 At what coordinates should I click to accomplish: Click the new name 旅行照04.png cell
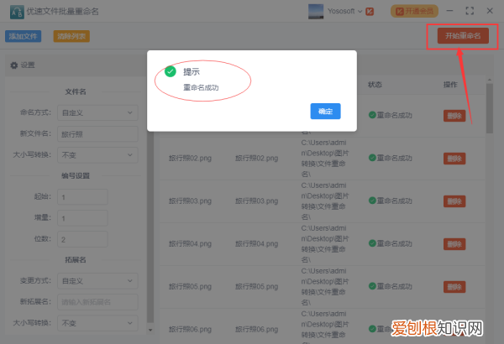coord(256,244)
